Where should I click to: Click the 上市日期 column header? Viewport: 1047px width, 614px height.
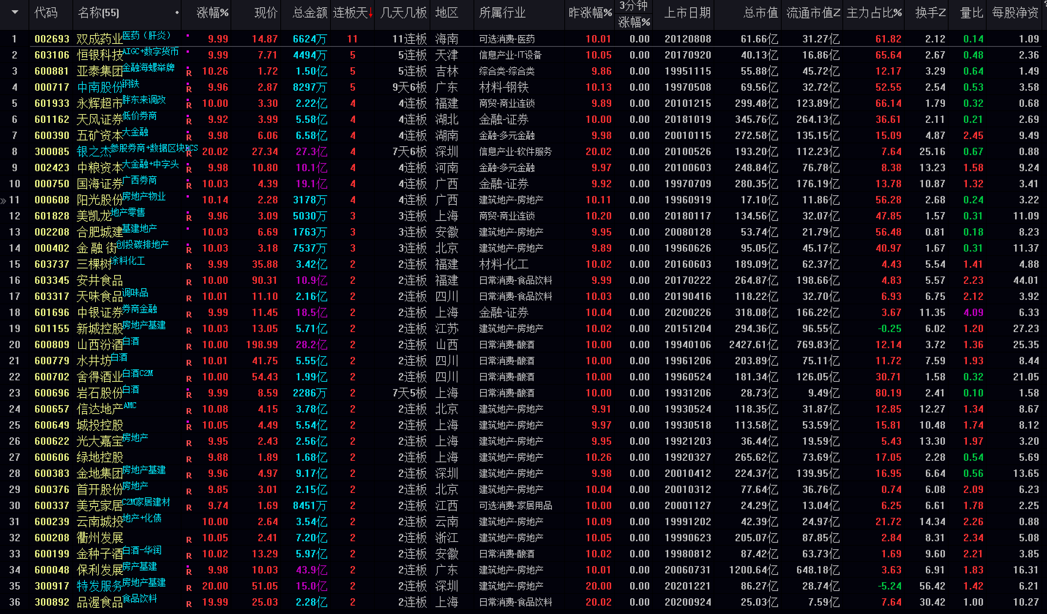(688, 13)
